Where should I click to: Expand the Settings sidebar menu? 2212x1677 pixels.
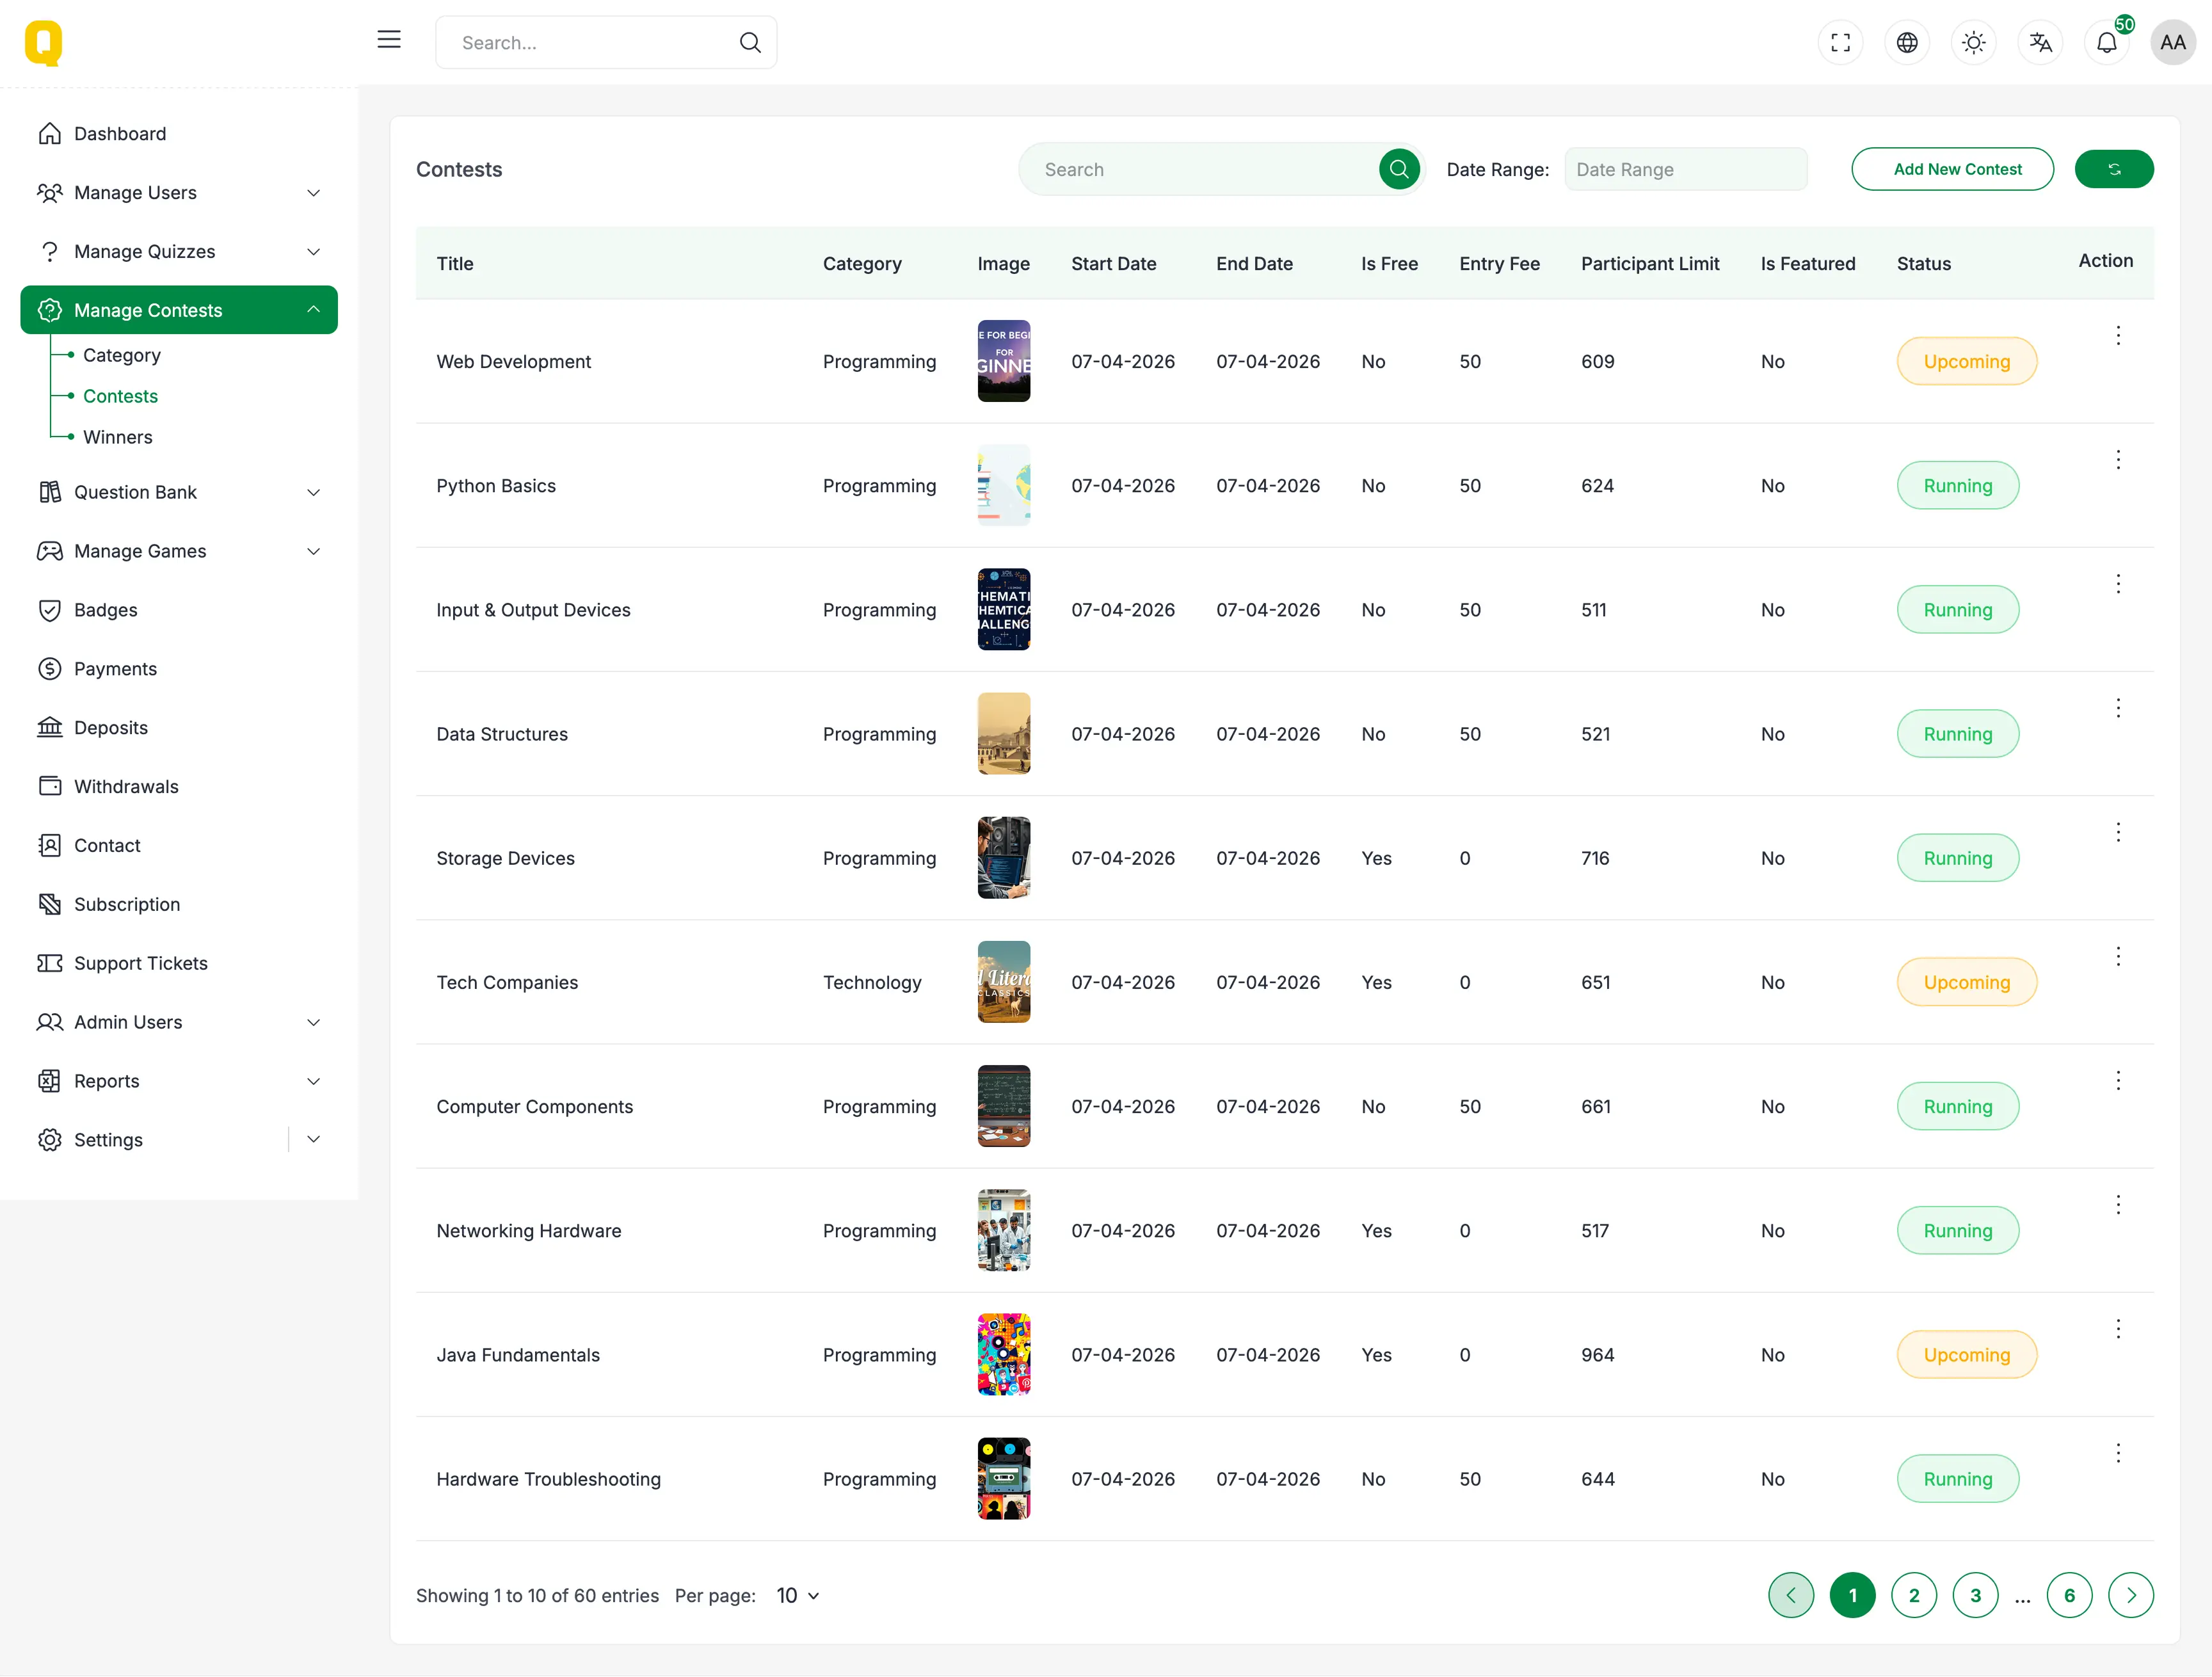click(313, 1140)
